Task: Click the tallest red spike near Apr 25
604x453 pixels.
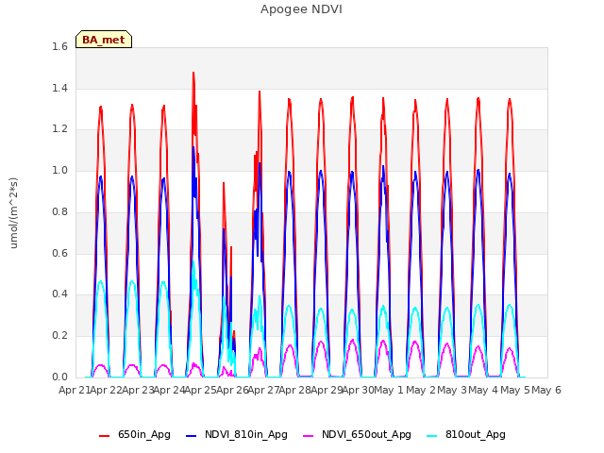Action: [x=193, y=74]
